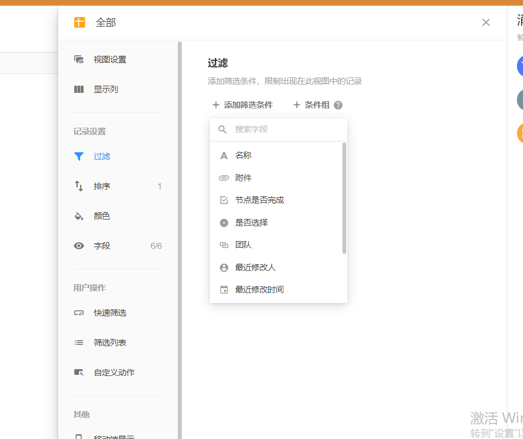Open 自定义动作 custom actions
Screen dimensions: 523x439
tap(114, 373)
